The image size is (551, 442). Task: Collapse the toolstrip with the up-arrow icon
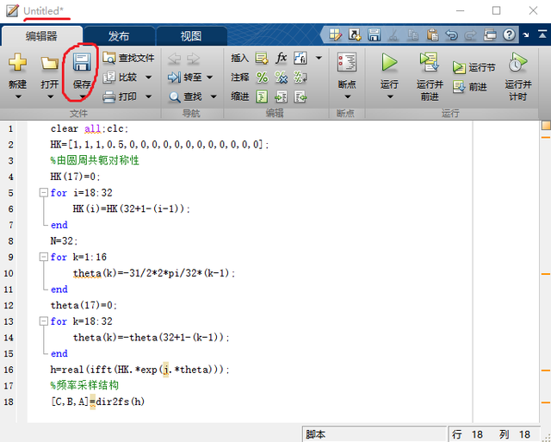pos(542,34)
